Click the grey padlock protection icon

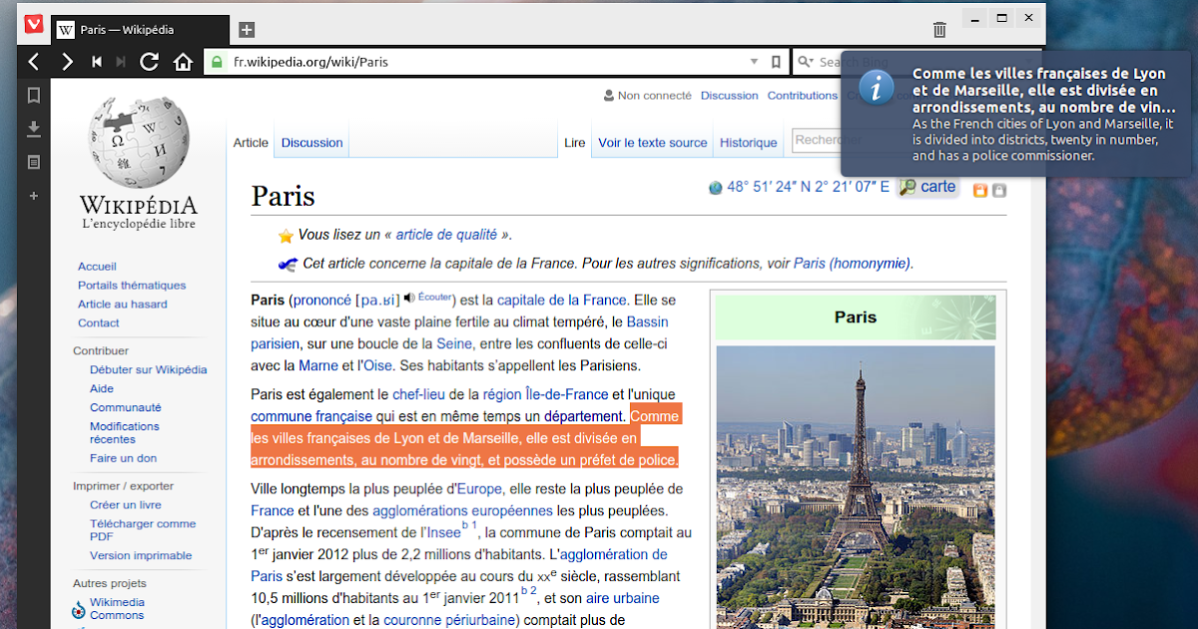(x=998, y=190)
